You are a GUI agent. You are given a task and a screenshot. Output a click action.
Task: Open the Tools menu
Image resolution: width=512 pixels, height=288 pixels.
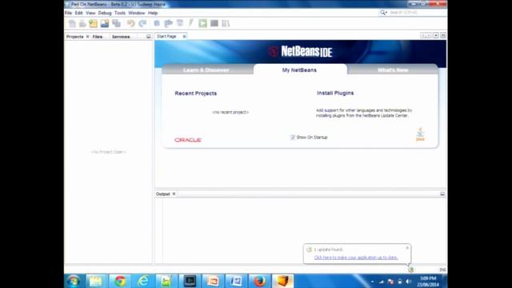(120, 13)
